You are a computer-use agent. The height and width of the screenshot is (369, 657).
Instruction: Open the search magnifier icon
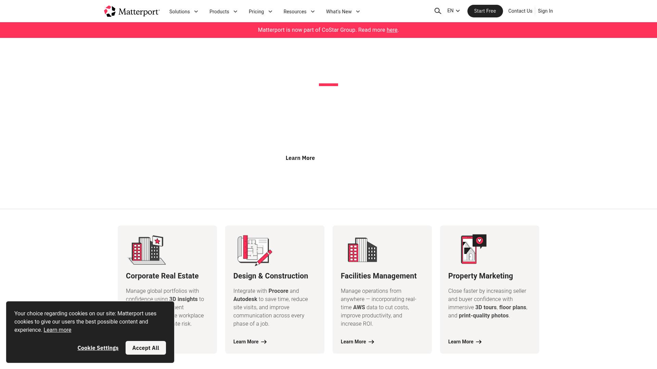click(x=438, y=11)
